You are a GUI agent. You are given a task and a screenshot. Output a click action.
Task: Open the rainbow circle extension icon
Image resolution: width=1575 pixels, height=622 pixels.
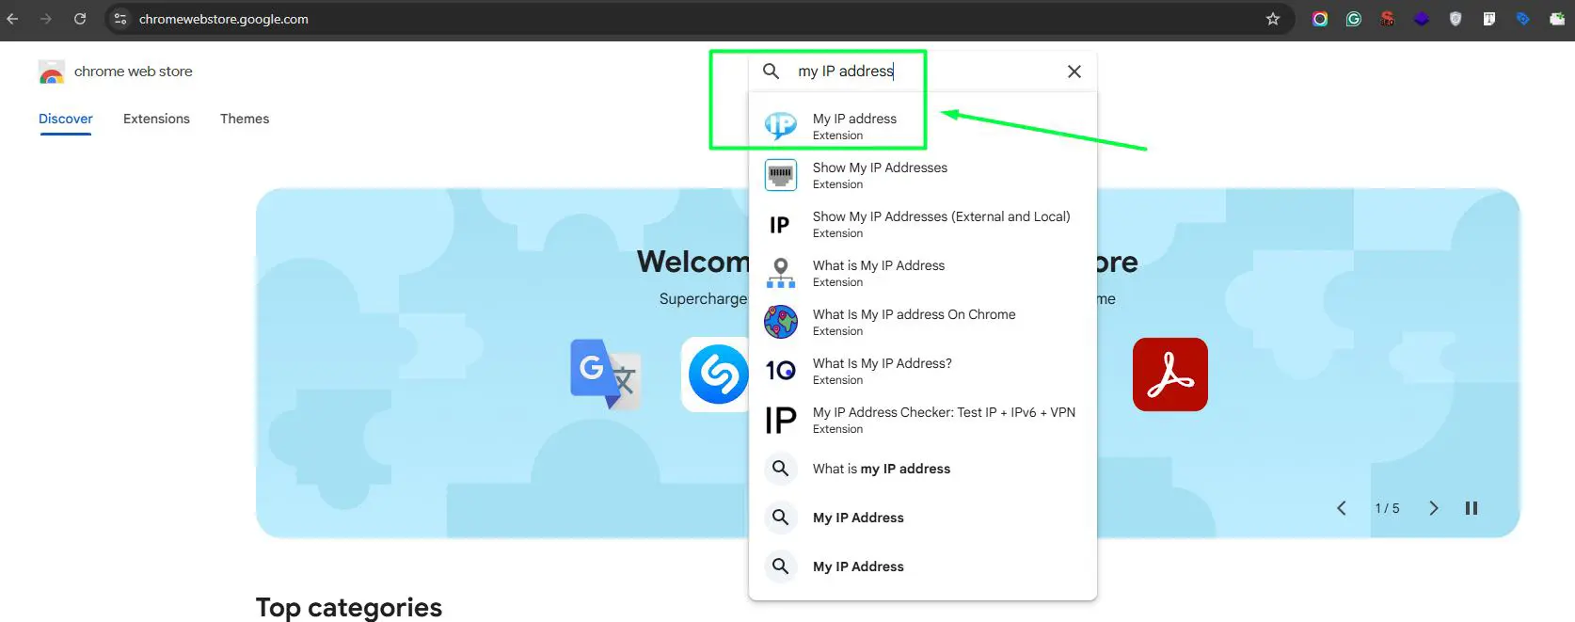[1319, 19]
